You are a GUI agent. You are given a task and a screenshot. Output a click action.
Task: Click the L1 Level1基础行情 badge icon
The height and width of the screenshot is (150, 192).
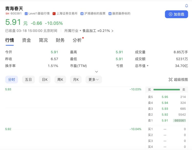[26, 14]
